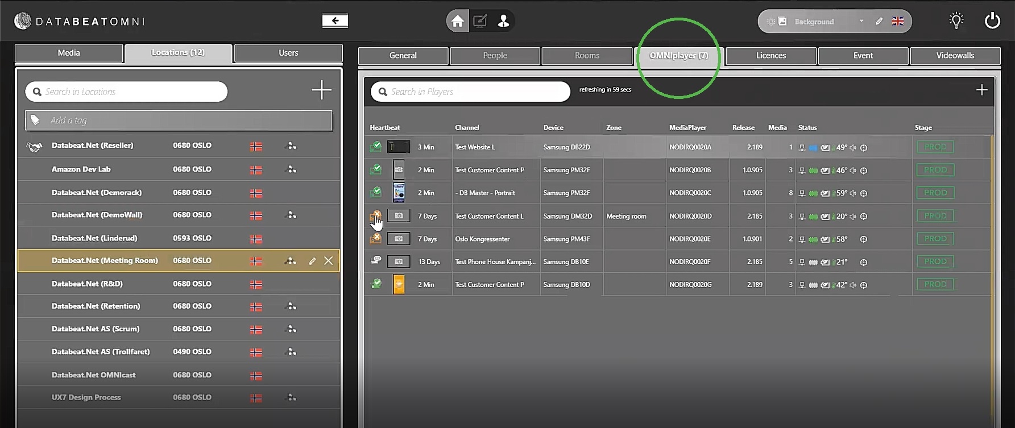Click the lightbulb hints icon

click(x=956, y=21)
